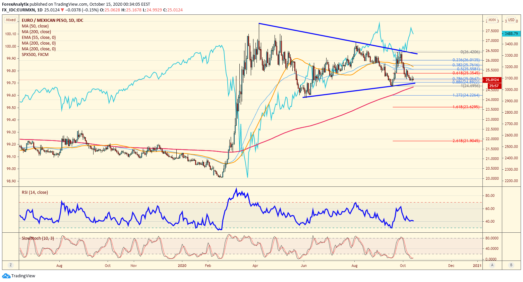Select the MXN price scale label
523x282 pixels.
click(492, 20)
